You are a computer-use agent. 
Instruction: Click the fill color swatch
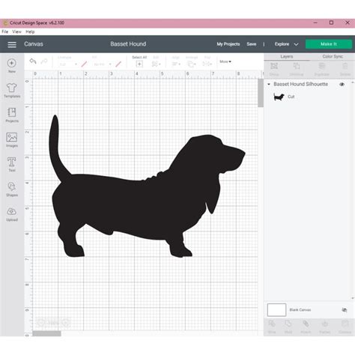pyautogui.click(x=118, y=64)
